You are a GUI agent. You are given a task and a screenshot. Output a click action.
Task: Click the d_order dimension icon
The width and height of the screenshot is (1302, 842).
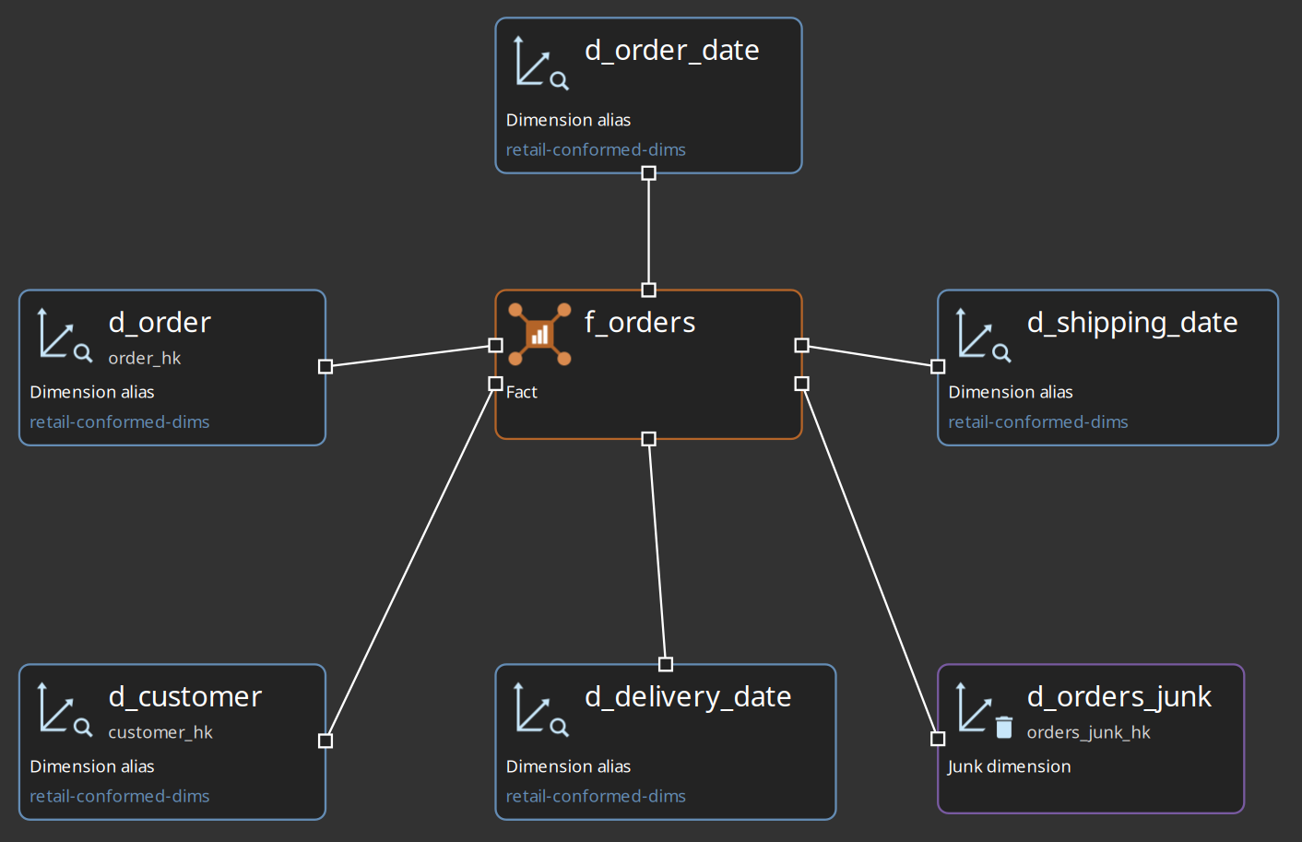65,335
